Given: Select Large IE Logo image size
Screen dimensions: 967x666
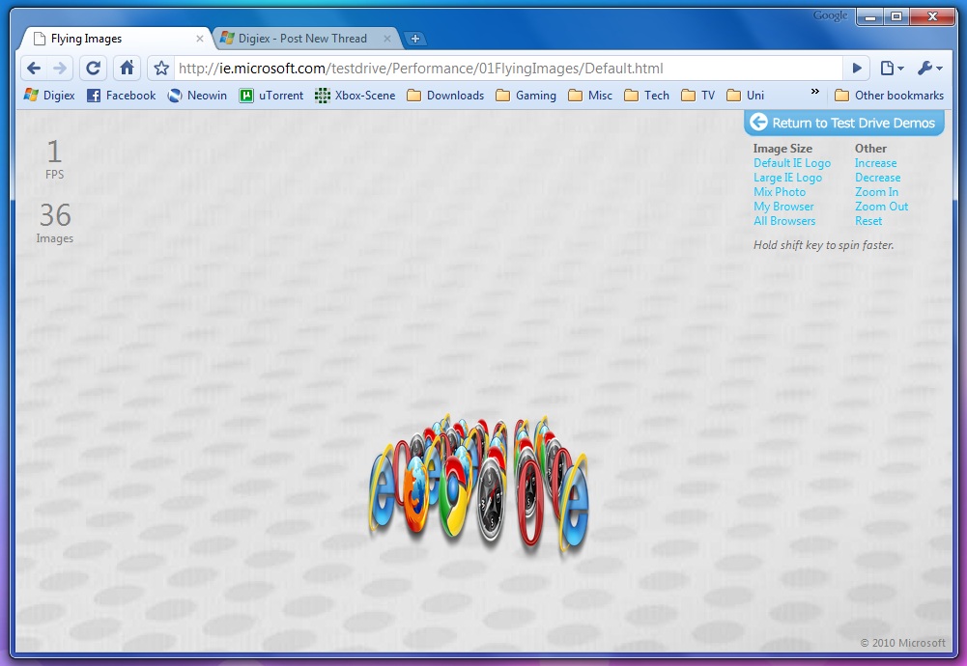Looking at the screenshot, I should click(787, 178).
